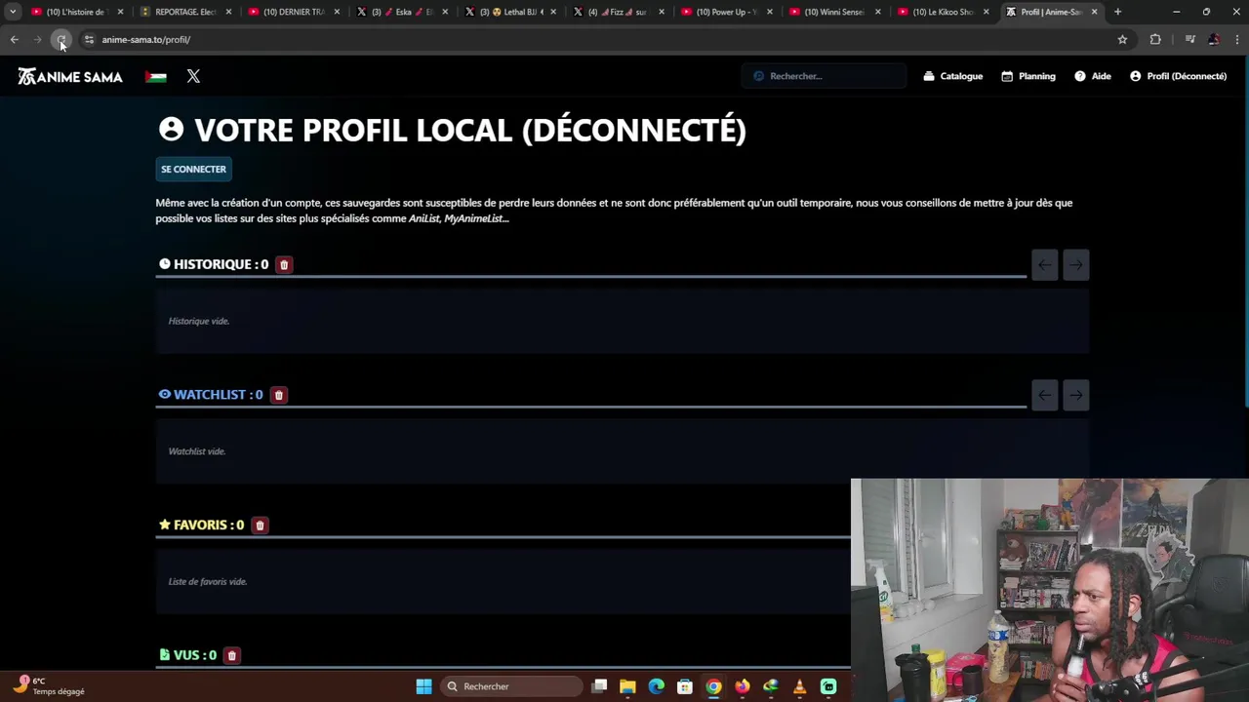The width and height of the screenshot is (1249, 702).
Task: Switch to the Lethal BJJ X tab
Action: click(510, 12)
